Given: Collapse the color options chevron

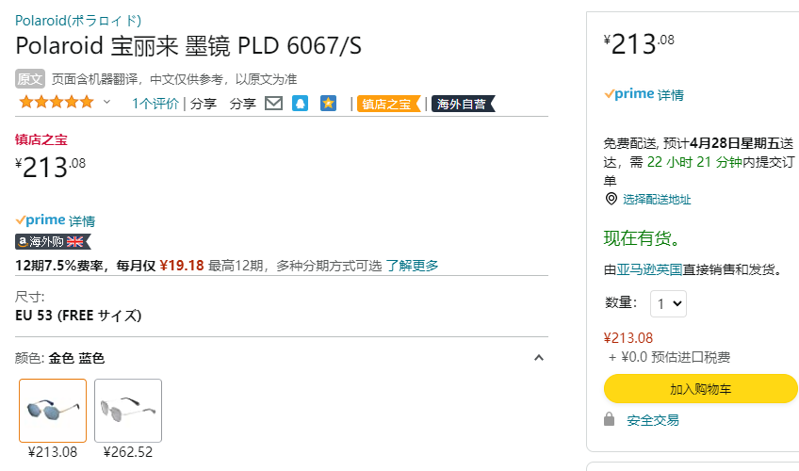Looking at the screenshot, I should pyautogui.click(x=539, y=358).
